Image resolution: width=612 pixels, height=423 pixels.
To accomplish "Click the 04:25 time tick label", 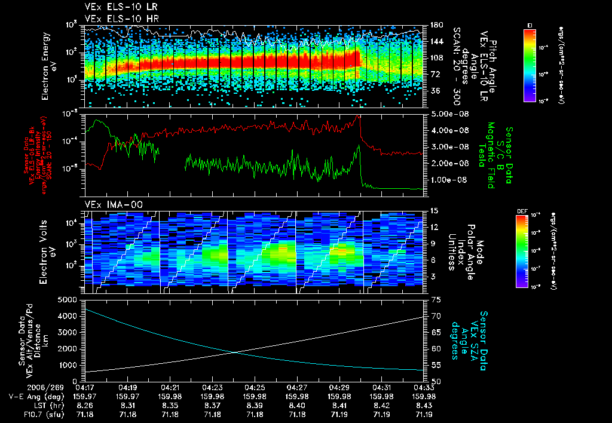I will click(255, 388).
